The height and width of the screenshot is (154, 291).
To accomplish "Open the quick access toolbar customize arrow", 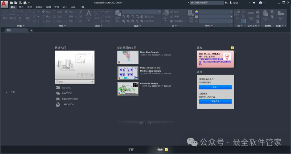I will click(29, 3).
